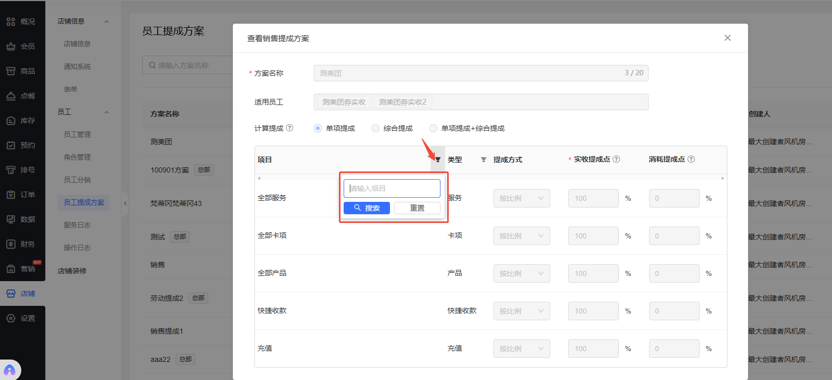Image resolution: width=832 pixels, height=380 pixels.
Task: Open the 概况 overview sidebar icon
Action: click(11, 22)
